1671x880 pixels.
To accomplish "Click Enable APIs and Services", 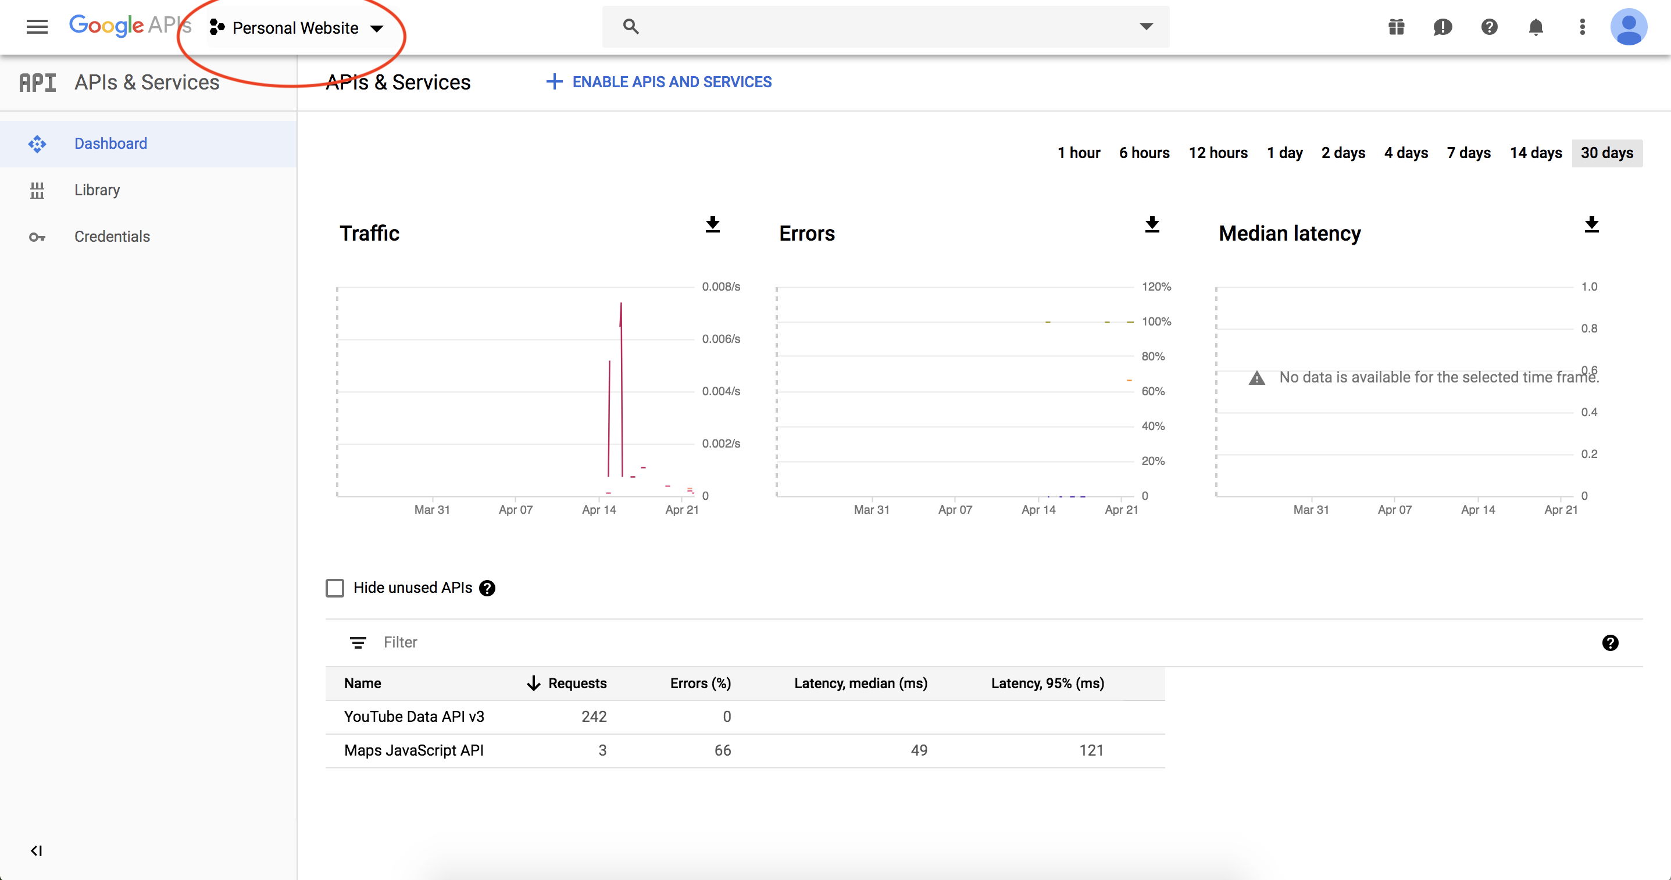I will point(659,82).
